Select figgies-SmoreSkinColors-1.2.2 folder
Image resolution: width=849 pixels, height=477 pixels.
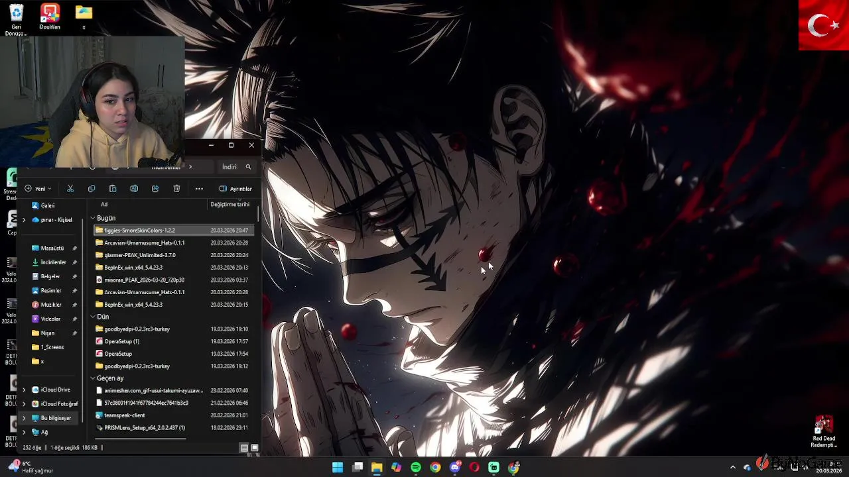pyautogui.click(x=174, y=230)
